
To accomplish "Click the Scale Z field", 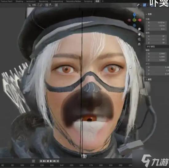I will 156,60.
